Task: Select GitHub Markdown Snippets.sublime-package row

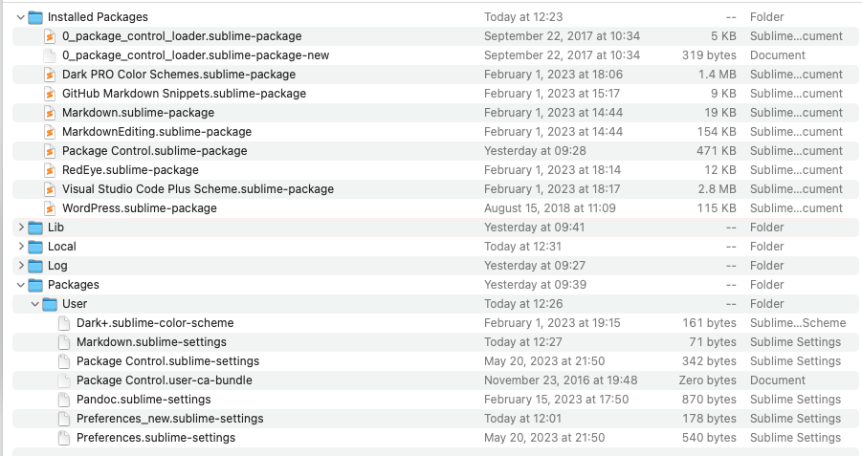Action: point(435,94)
